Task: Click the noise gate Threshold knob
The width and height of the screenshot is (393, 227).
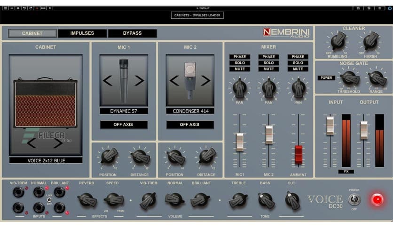Action: click(349, 78)
